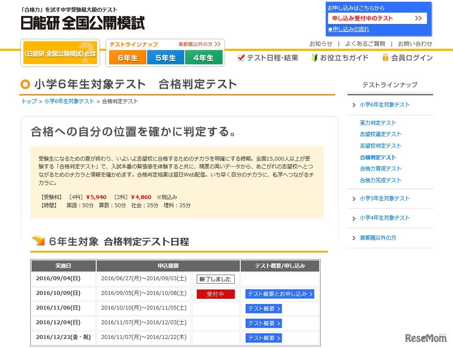Click the ¥4,860 two-subject fee

click(x=141, y=197)
